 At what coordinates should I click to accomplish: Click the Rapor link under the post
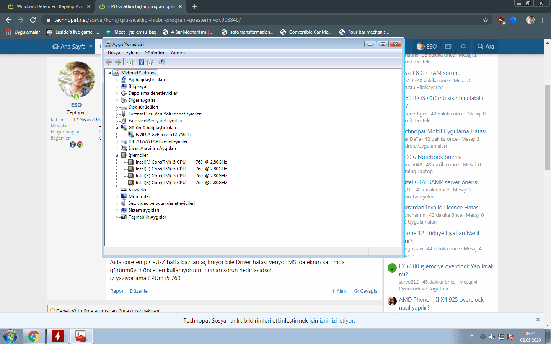pos(117,291)
